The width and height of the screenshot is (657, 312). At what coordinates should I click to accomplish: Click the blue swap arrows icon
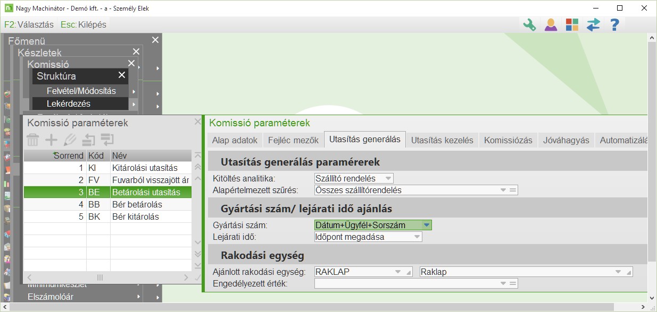pos(593,24)
